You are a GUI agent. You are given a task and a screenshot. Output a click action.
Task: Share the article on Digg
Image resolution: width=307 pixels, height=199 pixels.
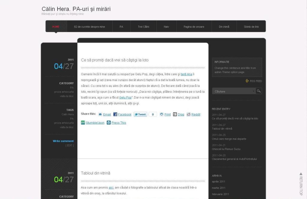click(x=175, y=114)
